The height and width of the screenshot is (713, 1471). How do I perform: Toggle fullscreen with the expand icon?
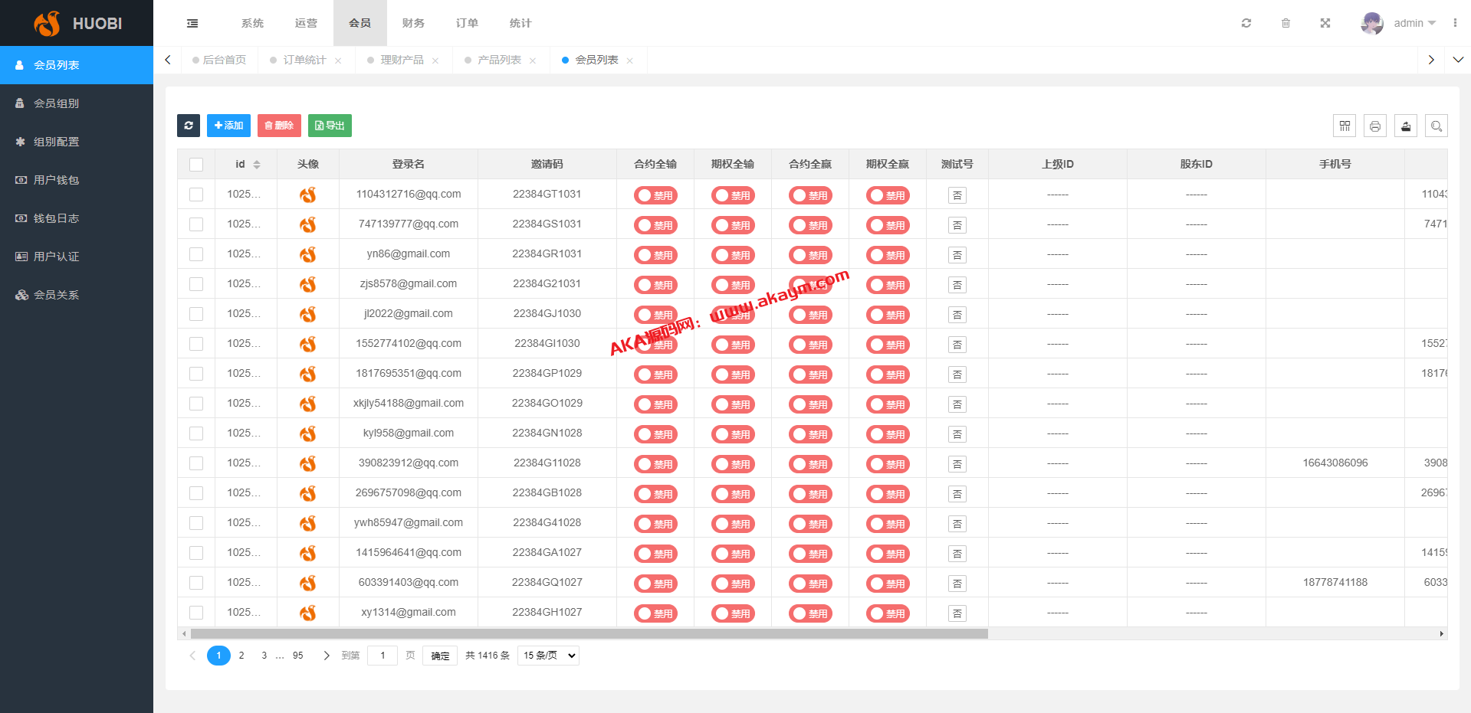click(1325, 23)
